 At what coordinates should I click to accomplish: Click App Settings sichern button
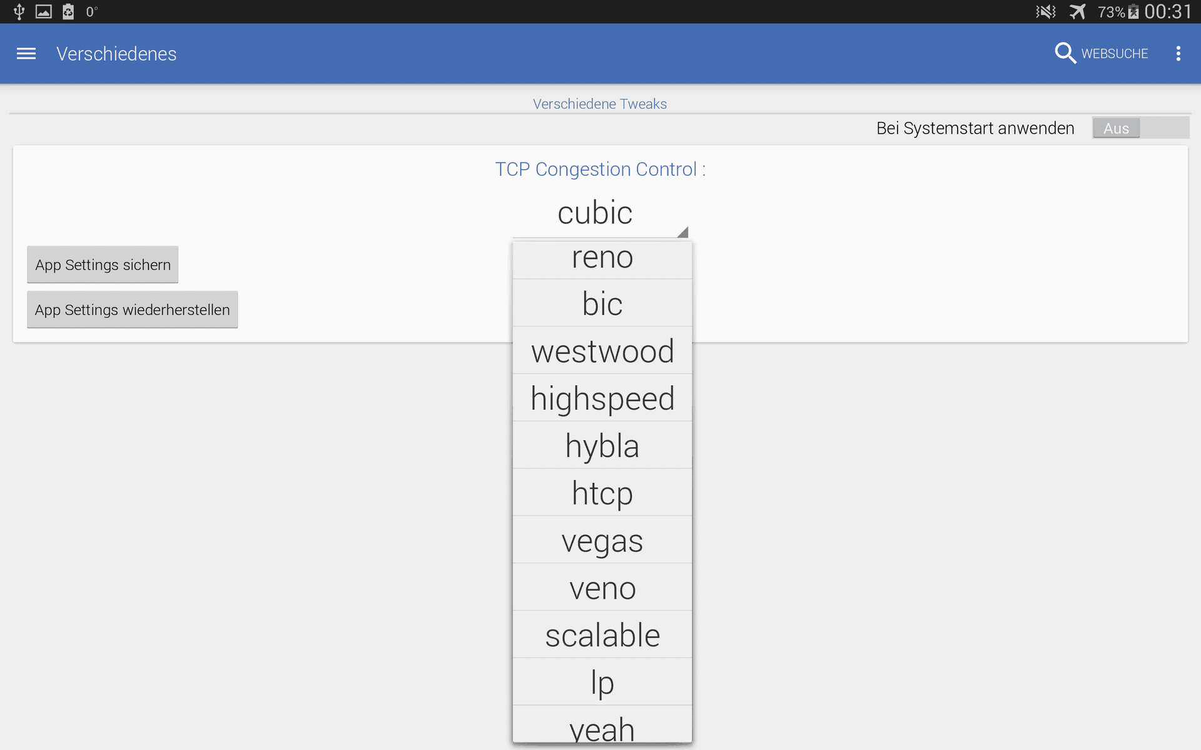tap(103, 265)
